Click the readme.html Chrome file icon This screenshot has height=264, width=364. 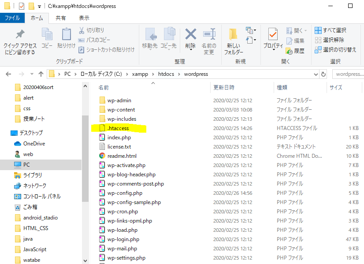pyautogui.click(x=102, y=156)
